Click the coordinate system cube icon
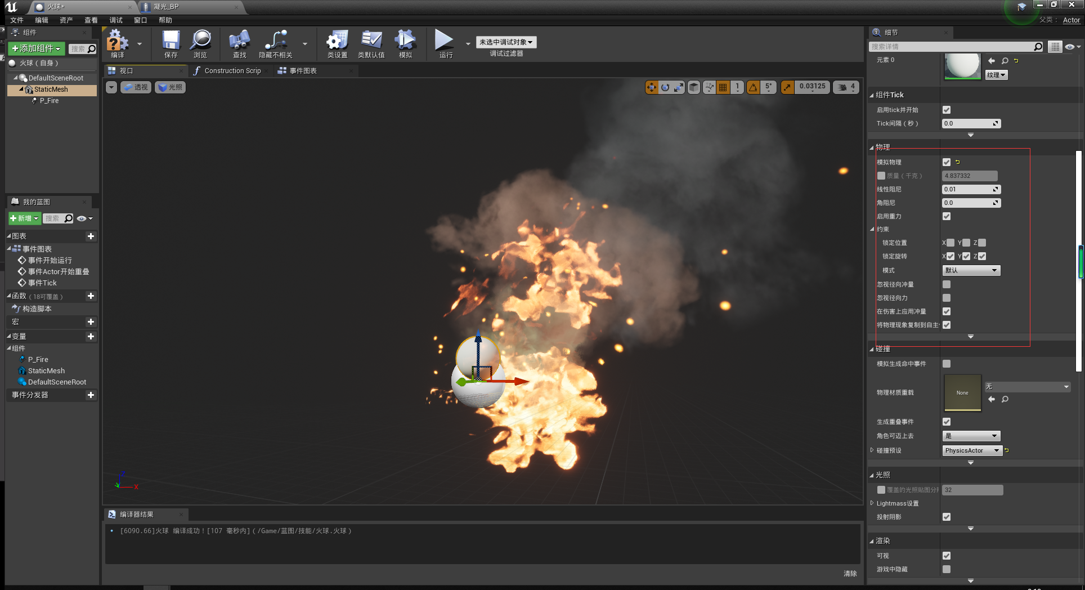This screenshot has height=590, width=1085. (x=694, y=87)
